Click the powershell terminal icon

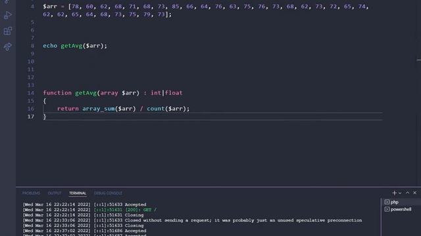(387, 209)
